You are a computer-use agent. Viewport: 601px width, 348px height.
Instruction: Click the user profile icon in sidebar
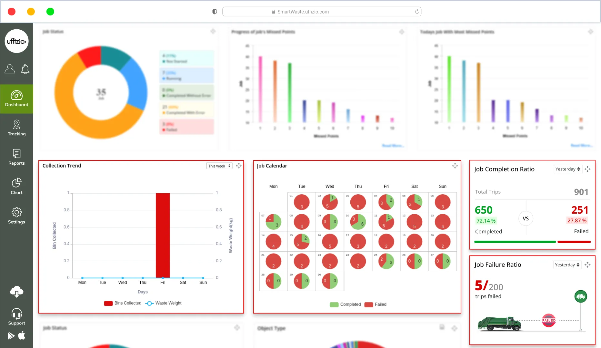[10, 69]
